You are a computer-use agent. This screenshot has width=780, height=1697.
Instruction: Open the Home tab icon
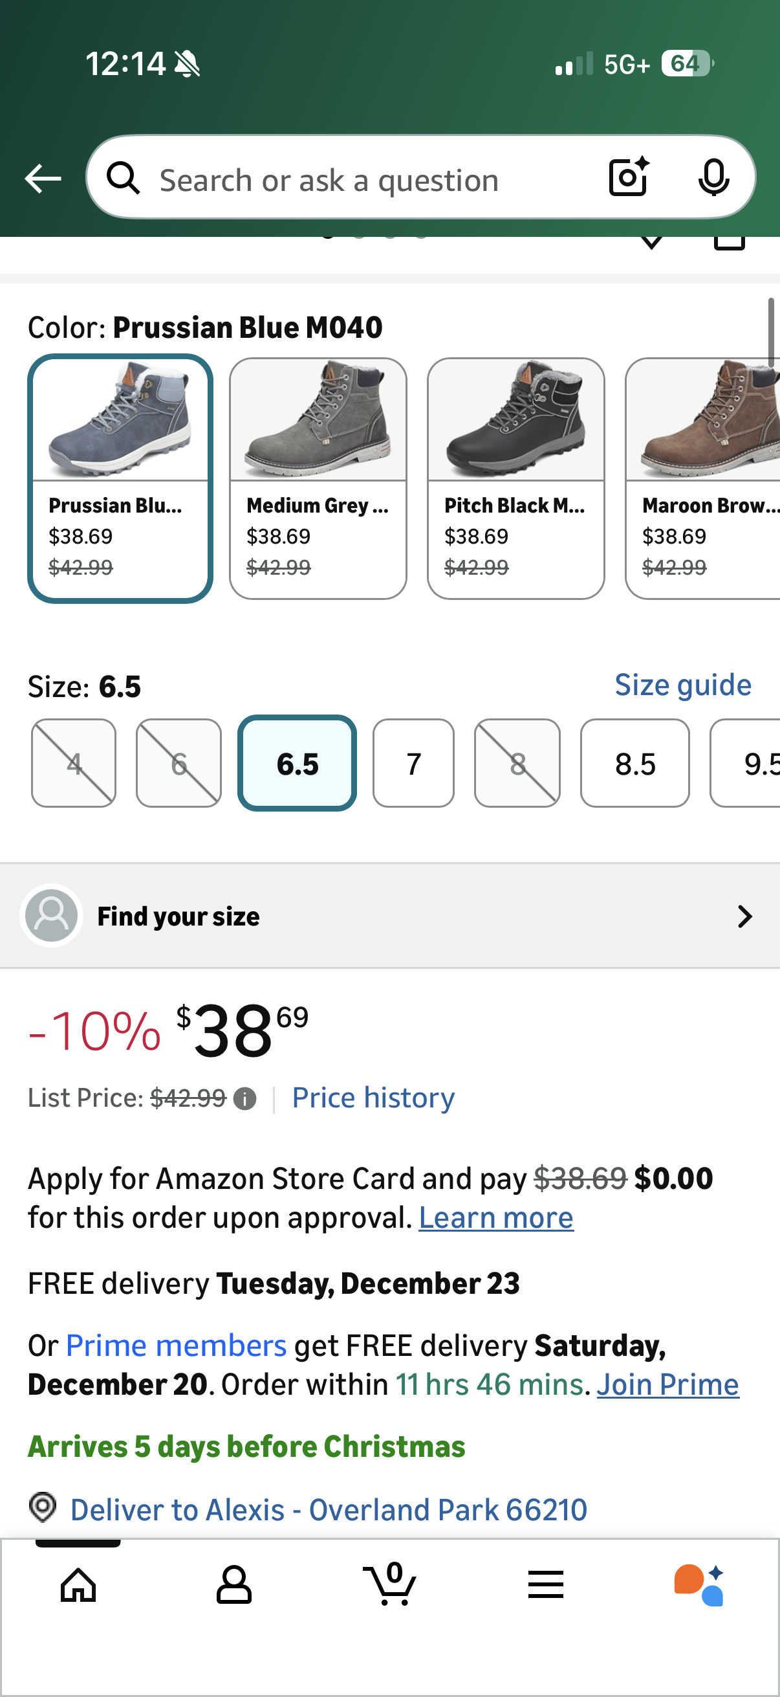pyautogui.click(x=78, y=1584)
